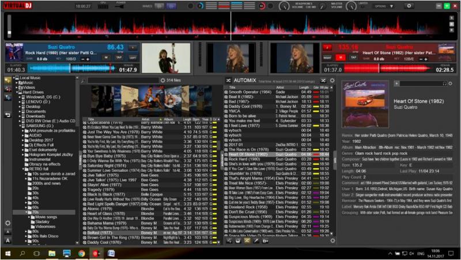Click headphones icon in prelisten bar
Image resolution: width=461 pixels, height=260 pixels.
(444, 84)
